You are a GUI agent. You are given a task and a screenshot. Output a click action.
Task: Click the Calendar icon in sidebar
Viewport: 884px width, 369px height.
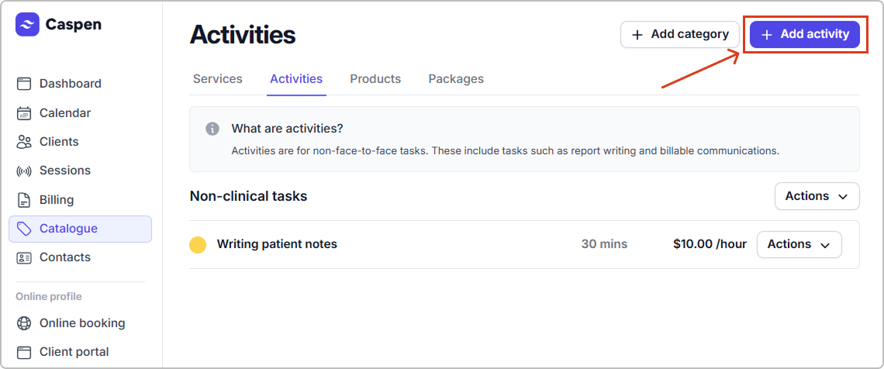click(24, 113)
